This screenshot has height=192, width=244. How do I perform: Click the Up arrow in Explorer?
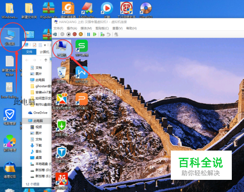pos(46,60)
